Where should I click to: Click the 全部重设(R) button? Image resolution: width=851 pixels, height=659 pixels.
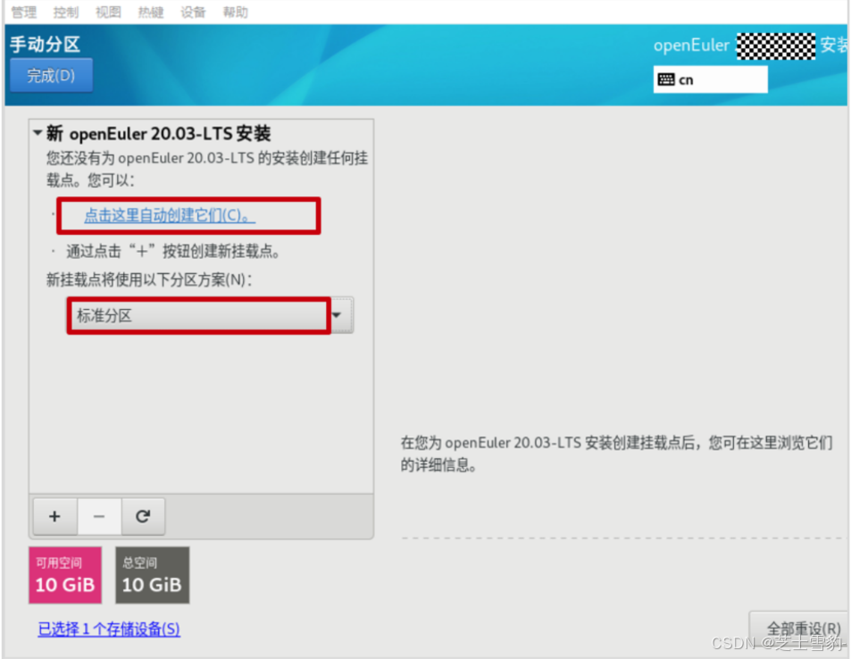tap(799, 629)
